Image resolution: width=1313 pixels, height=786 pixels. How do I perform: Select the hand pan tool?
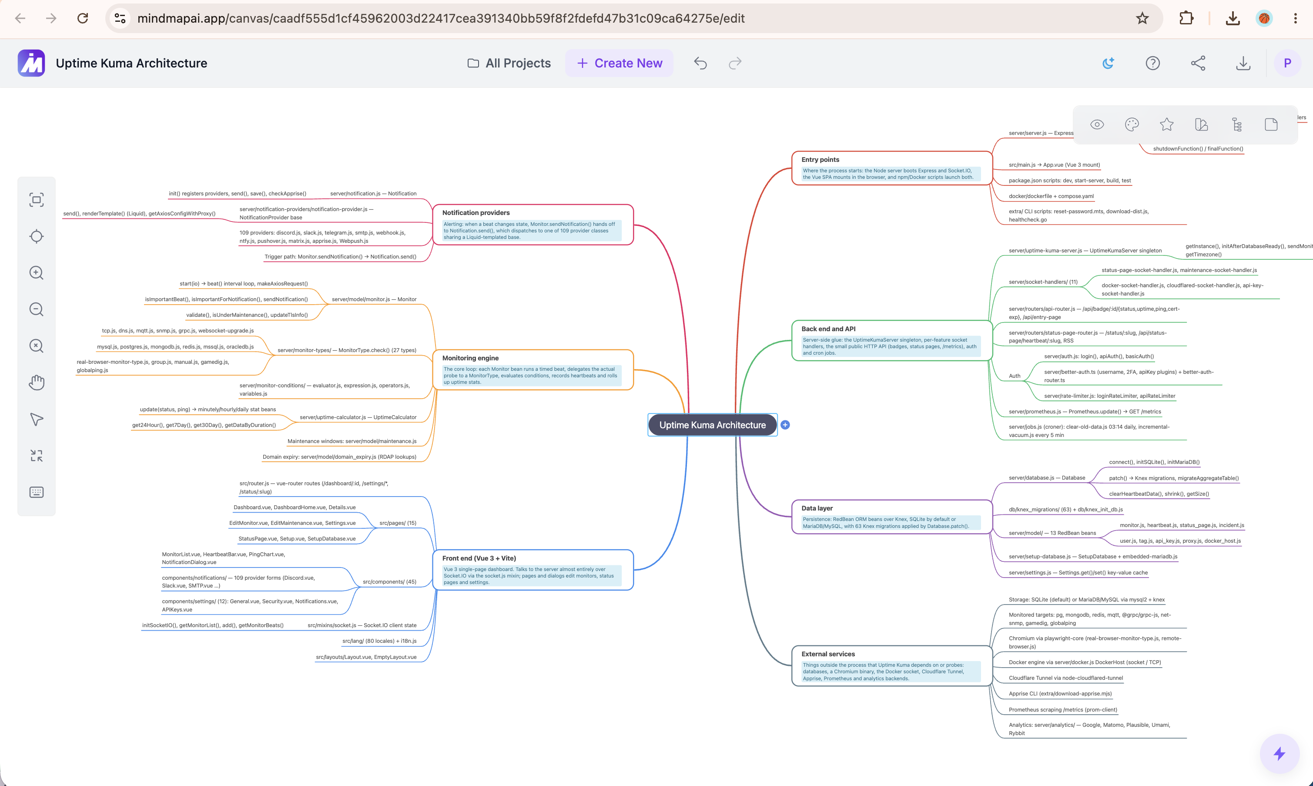[37, 383]
